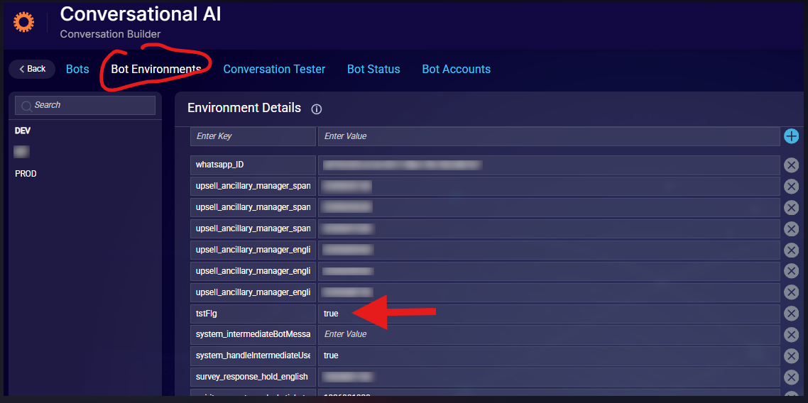This screenshot has height=403, width=808.
Task: Select the Bot Environments tab
Action: click(x=155, y=69)
